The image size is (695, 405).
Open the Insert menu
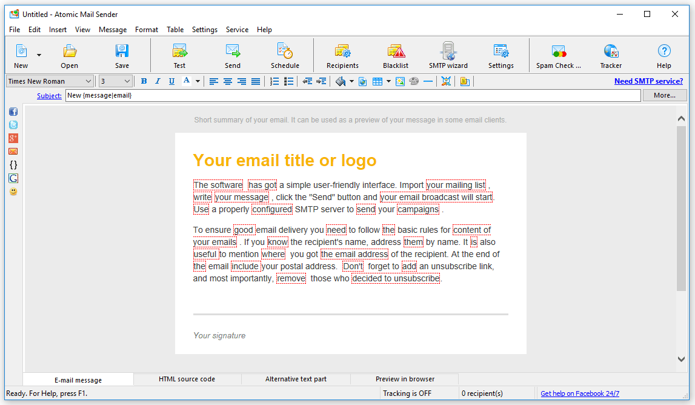[x=58, y=30]
